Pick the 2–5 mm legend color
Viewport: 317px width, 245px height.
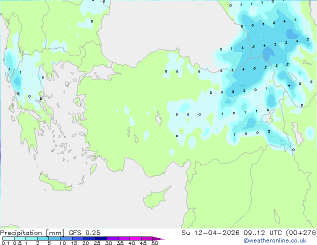(x=43, y=238)
